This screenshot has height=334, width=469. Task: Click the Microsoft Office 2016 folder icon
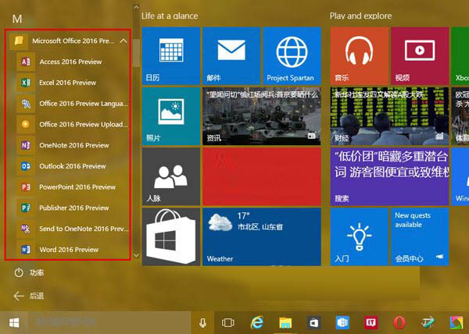19,41
